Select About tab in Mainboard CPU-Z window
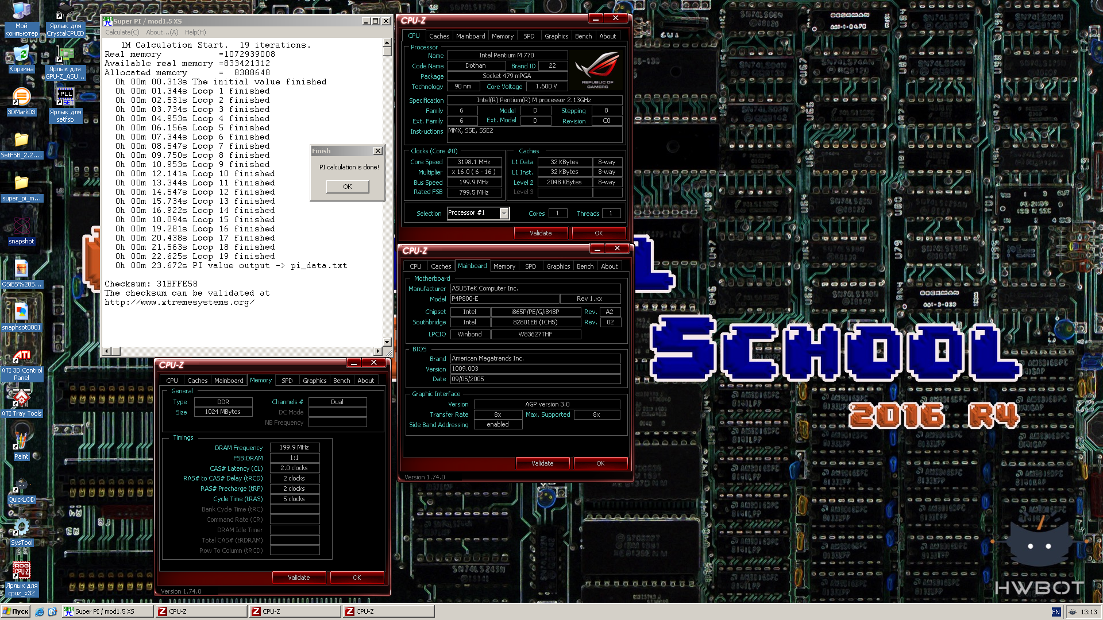Image resolution: width=1103 pixels, height=620 pixels. coord(609,266)
